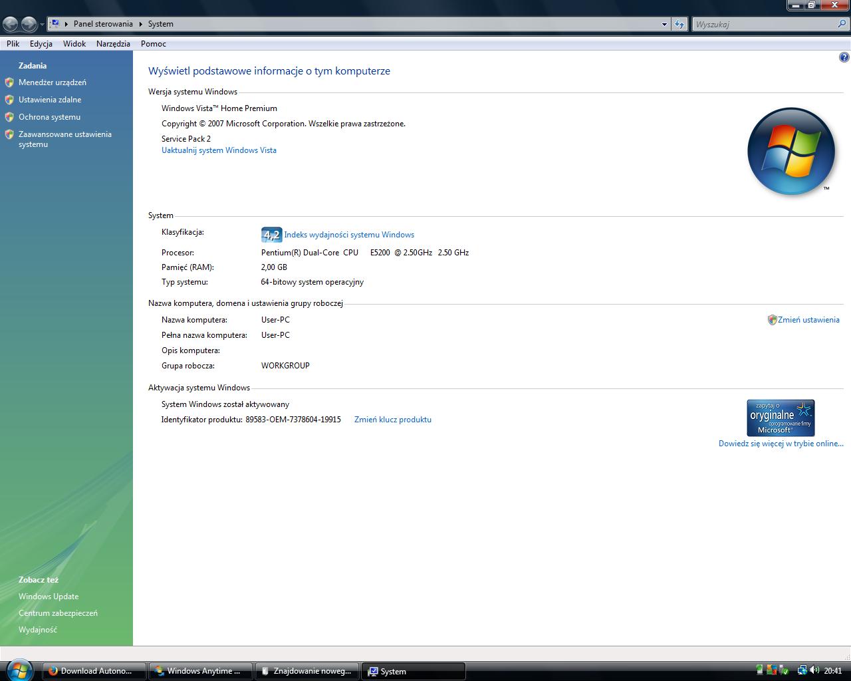The width and height of the screenshot is (851, 681).
Task: Go forward with the Forward arrow button
Action: click(29, 25)
